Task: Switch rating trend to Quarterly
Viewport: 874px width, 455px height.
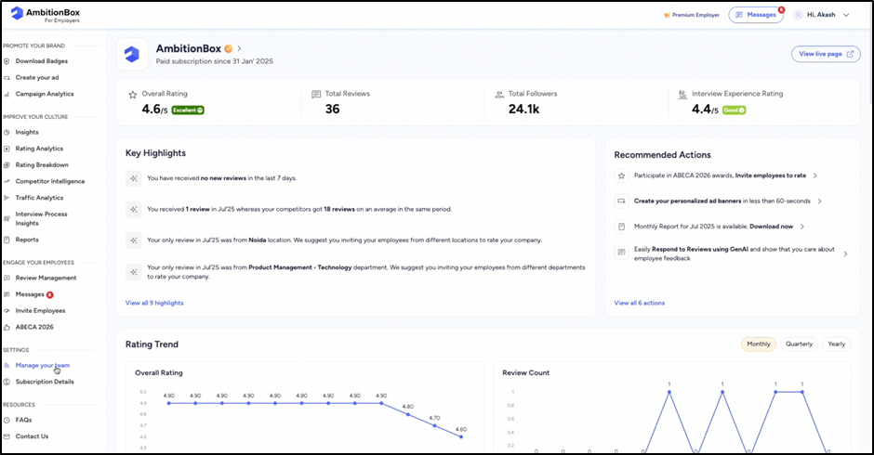Action: point(799,344)
